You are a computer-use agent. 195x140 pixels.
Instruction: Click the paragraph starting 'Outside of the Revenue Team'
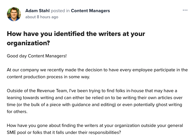(95, 101)
